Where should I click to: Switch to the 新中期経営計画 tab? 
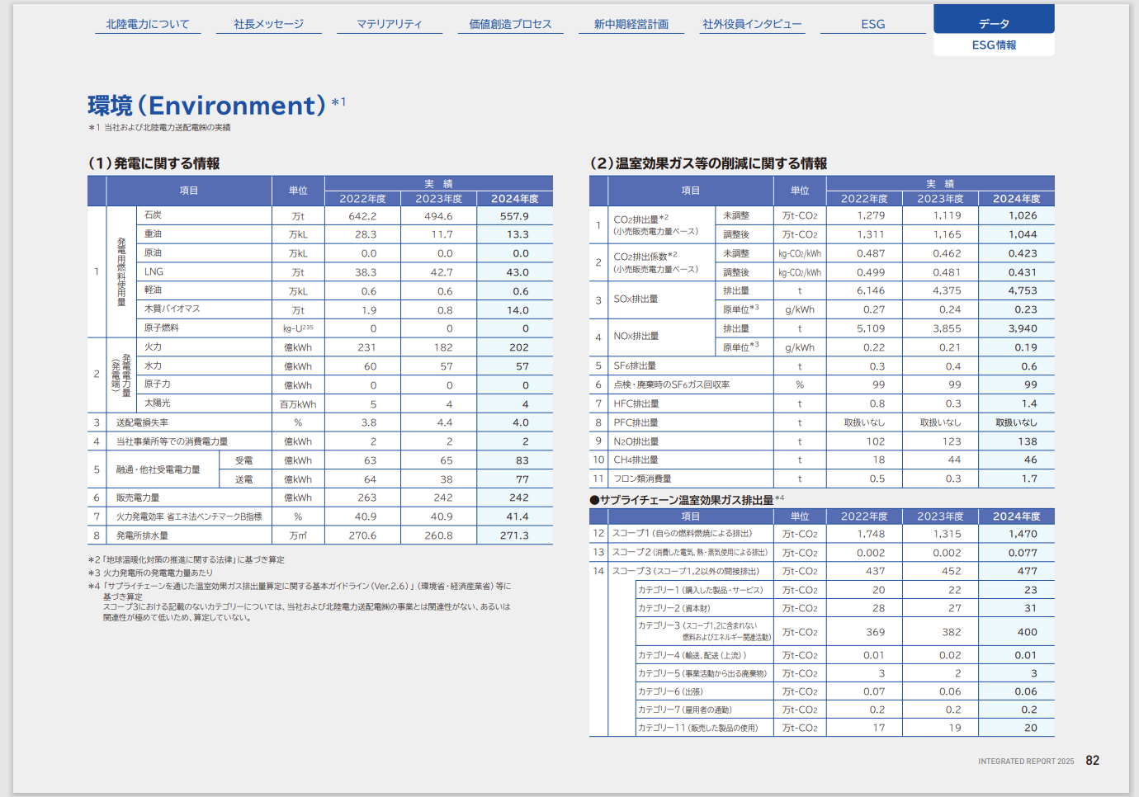(x=631, y=24)
